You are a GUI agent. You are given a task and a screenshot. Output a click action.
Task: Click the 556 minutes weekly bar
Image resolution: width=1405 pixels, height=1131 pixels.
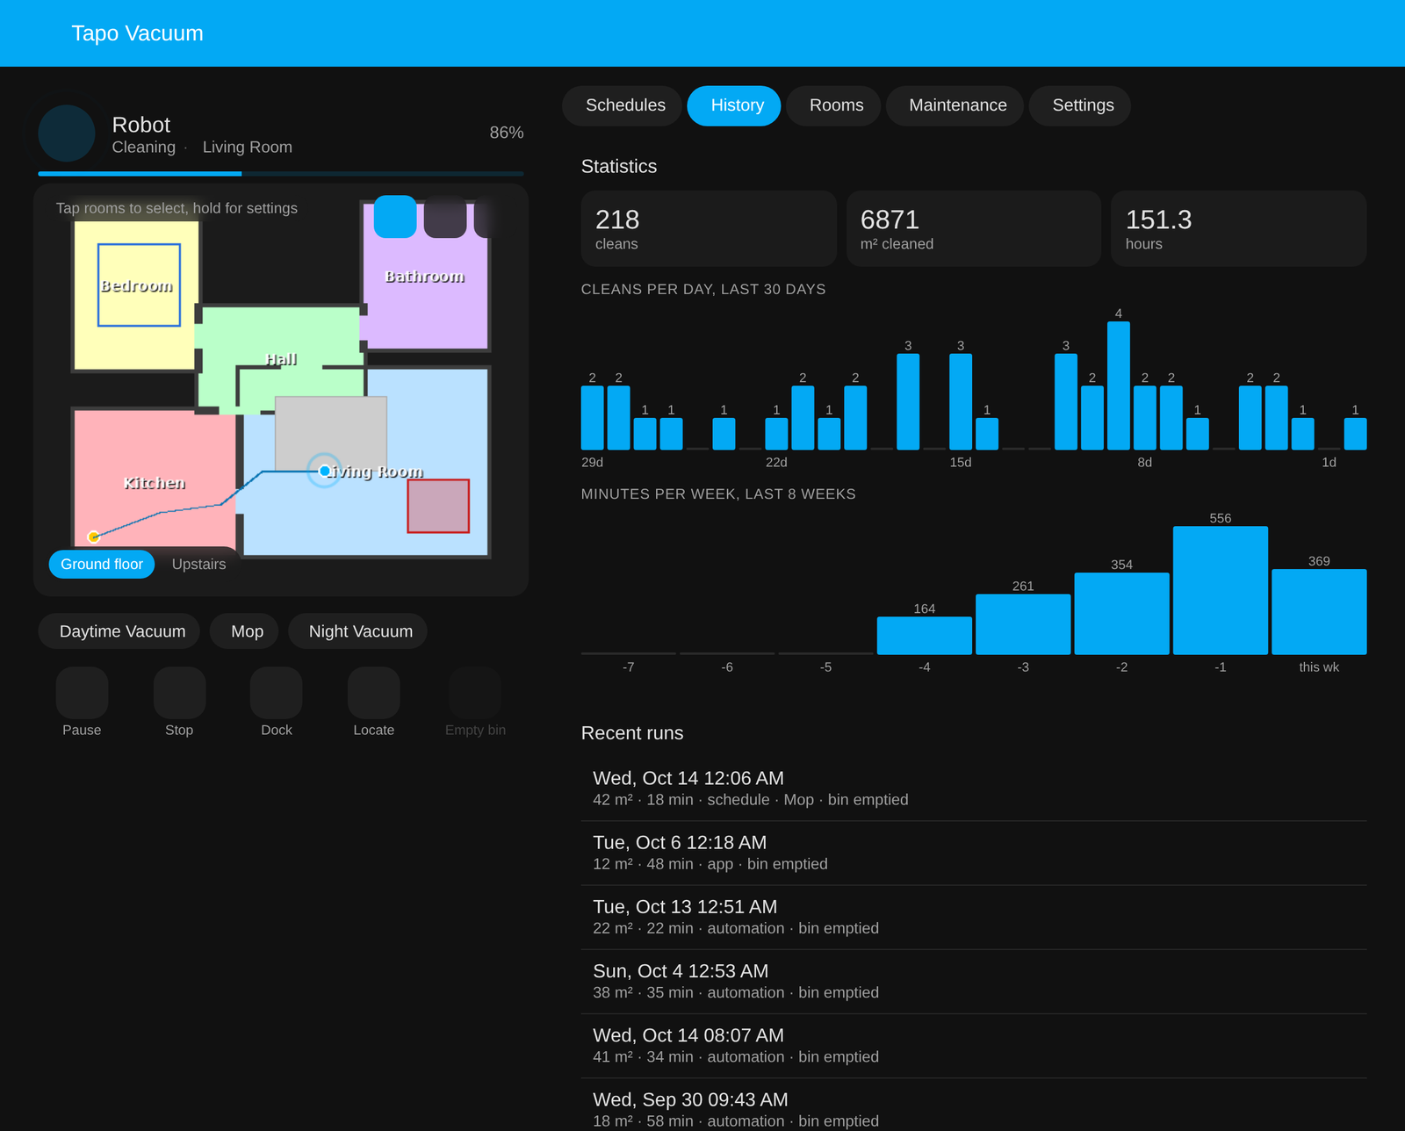tap(1221, 590)
